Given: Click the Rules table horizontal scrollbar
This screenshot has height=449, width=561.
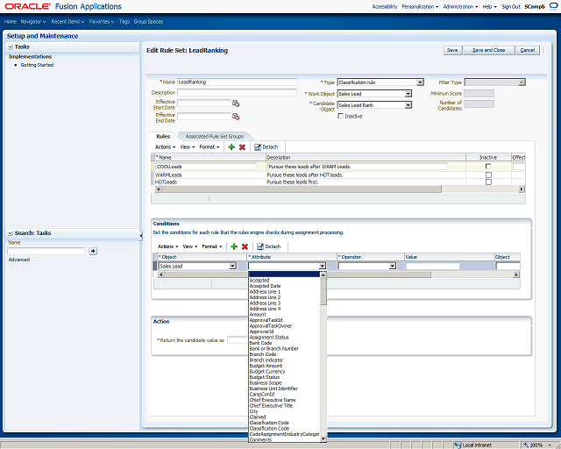Looking at the screenshot, I should 302,189.
